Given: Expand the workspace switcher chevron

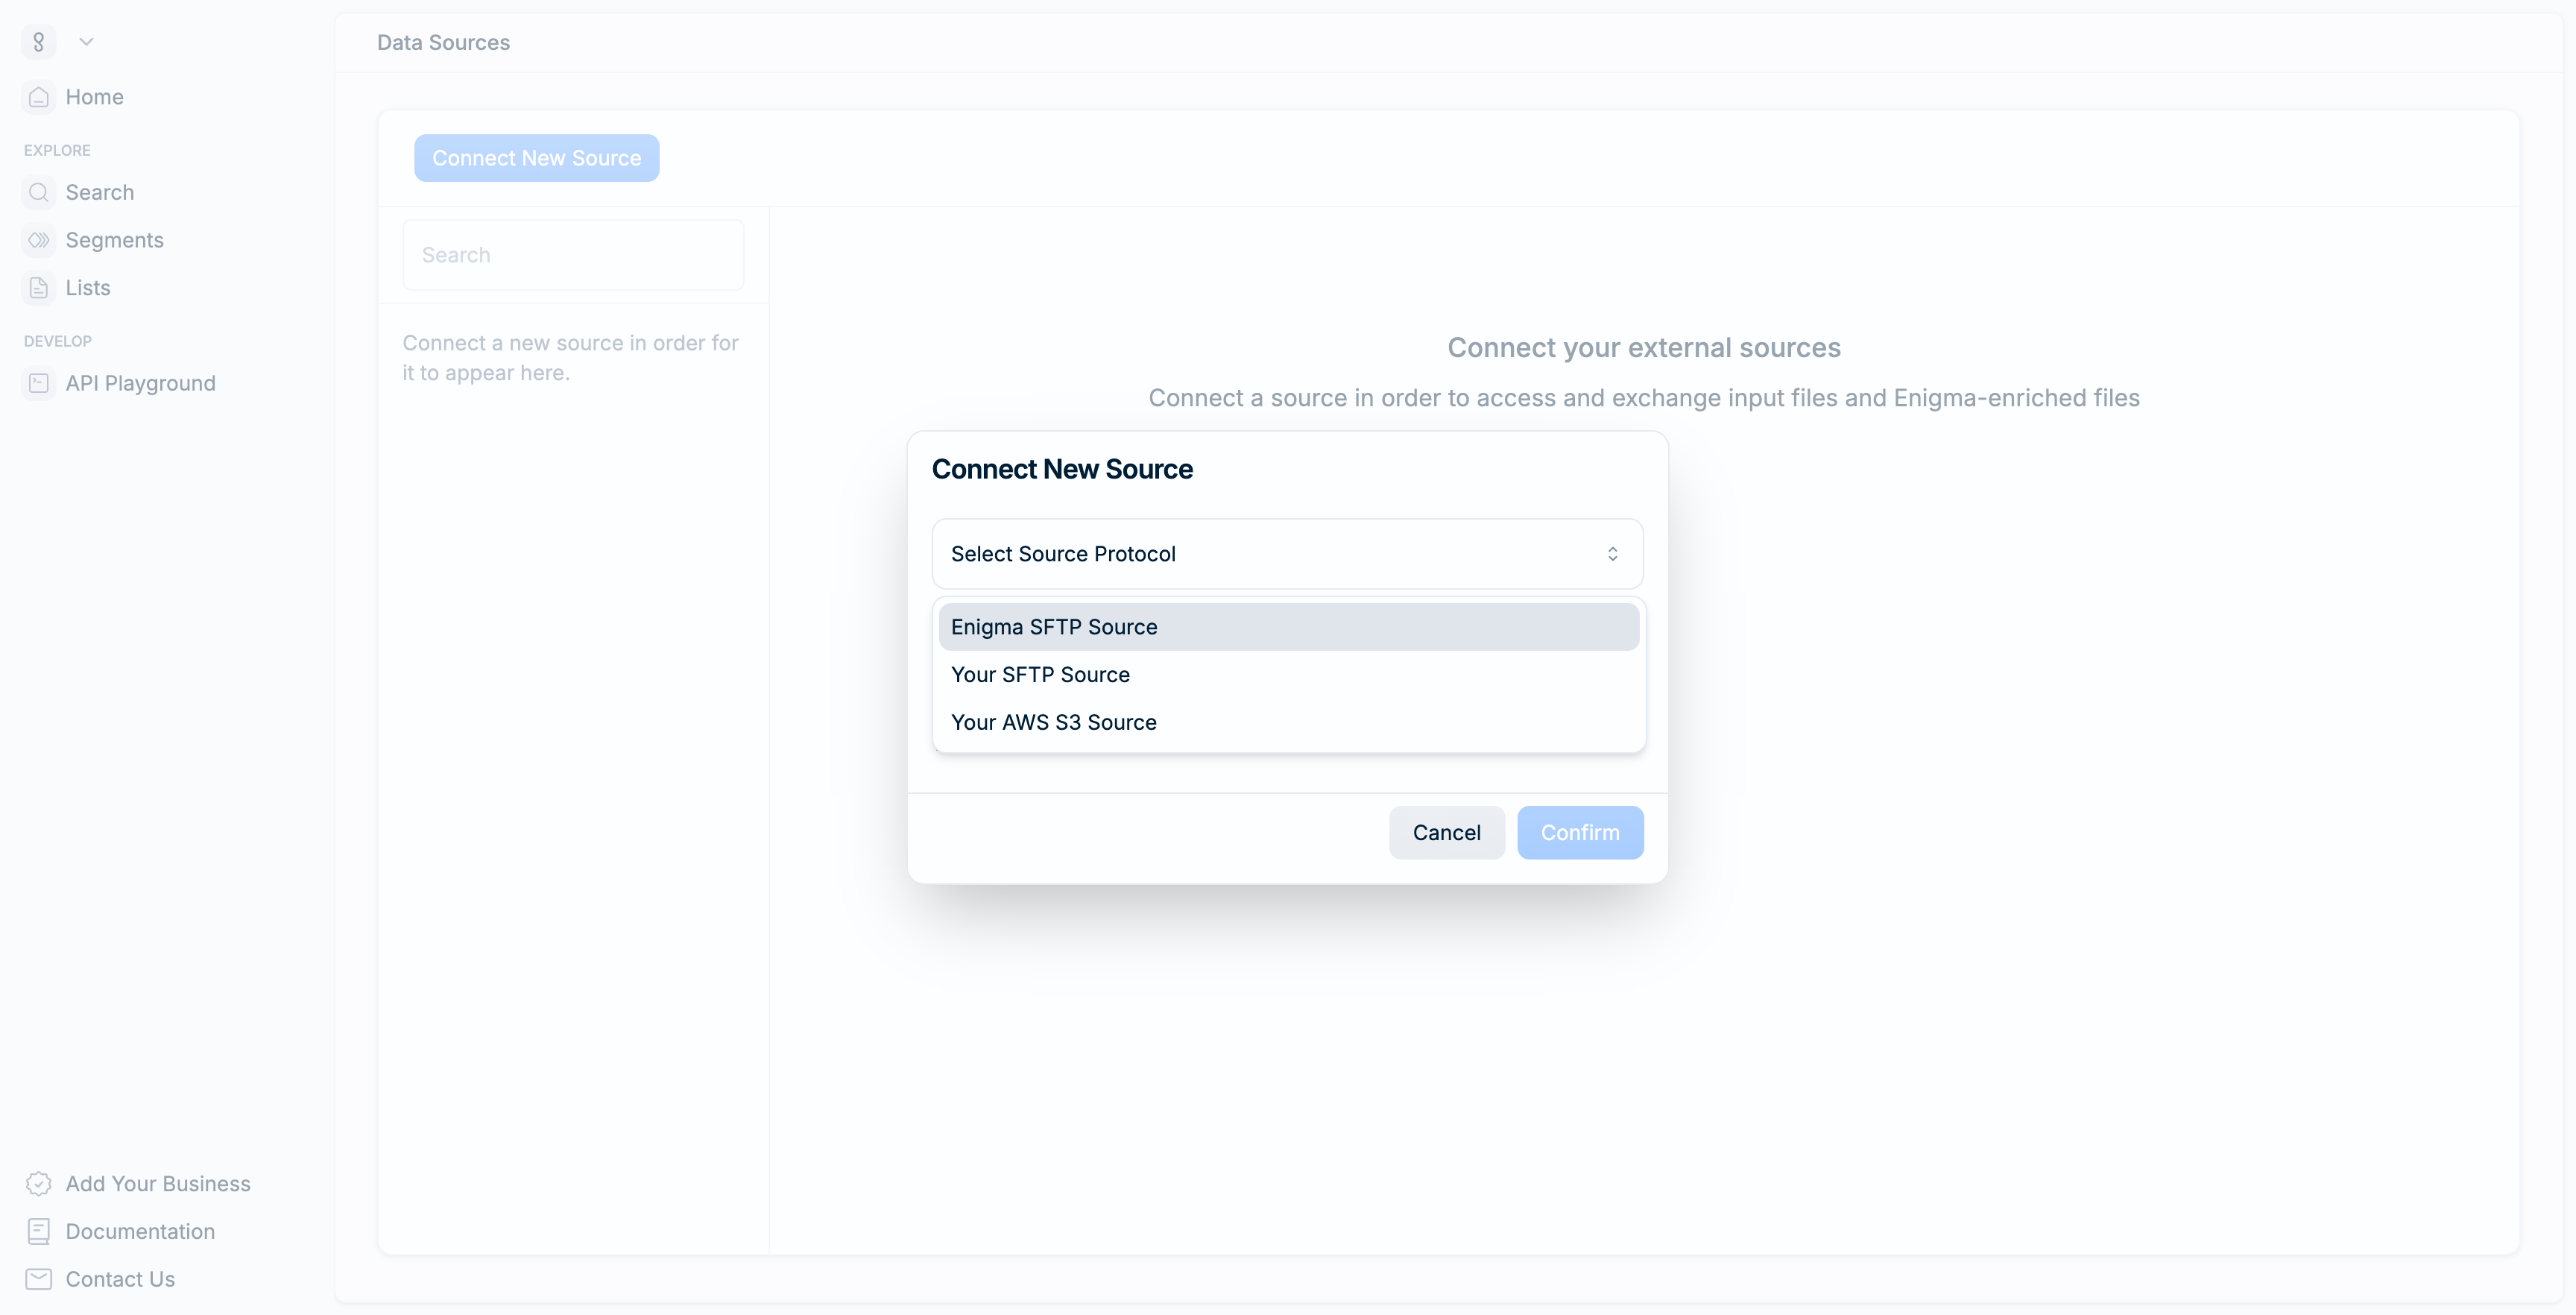Looking at the screenshot, I should point(86,42).
